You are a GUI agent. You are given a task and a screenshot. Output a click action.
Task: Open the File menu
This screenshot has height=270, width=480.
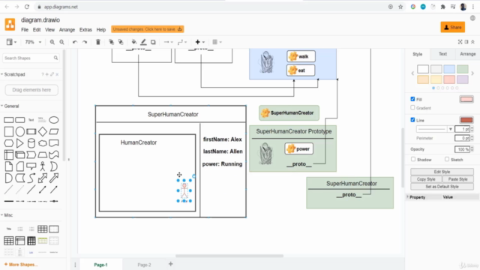pos(25,30)
